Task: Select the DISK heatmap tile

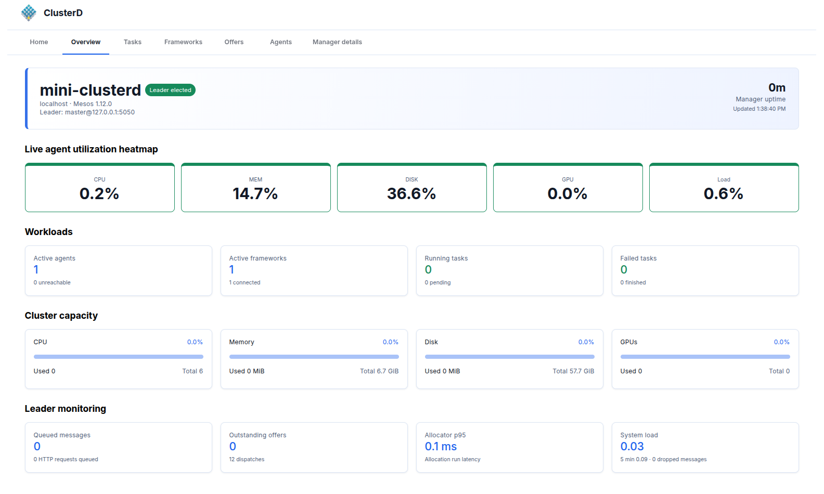Action: tap(412, 188)
